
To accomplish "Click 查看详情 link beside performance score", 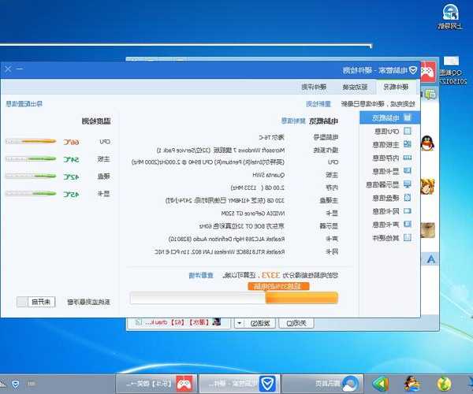I will click(x=200, y=275).
